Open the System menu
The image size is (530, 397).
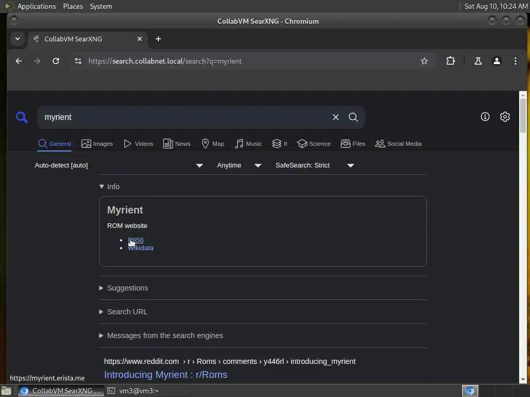[x=101, y=6]
